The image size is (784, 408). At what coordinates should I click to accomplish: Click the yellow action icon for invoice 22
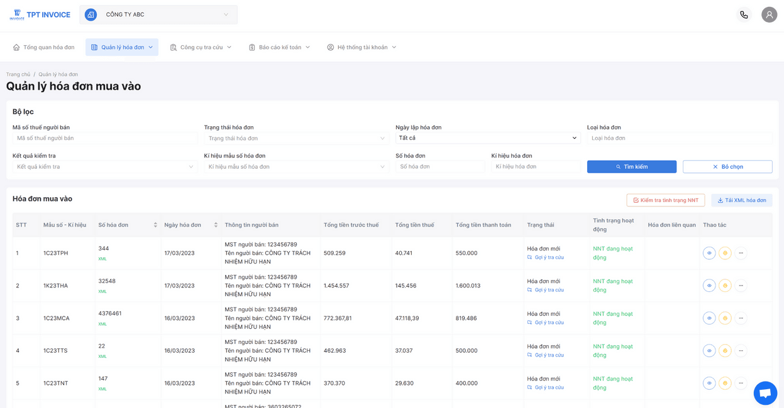(x=725, y=351)
